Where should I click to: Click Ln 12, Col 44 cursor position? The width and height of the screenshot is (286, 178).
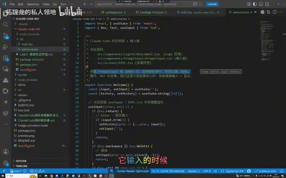click(168, 171)
